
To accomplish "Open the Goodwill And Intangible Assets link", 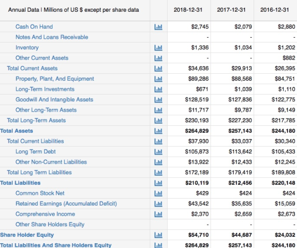I will [54, 99].
